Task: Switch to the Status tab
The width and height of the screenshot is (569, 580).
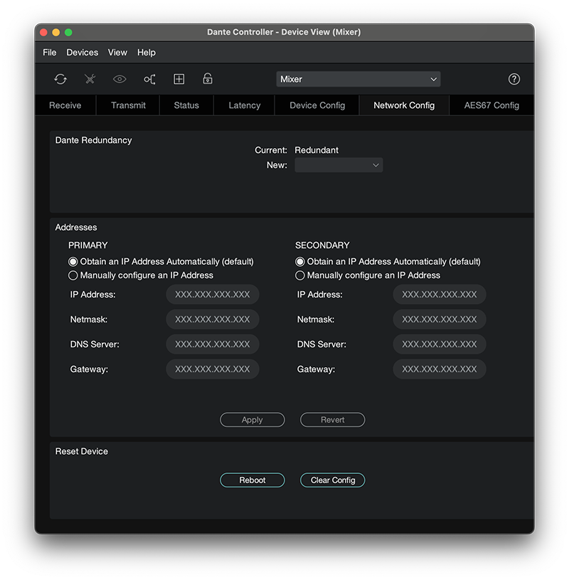Action: pyautogui.click(x=186, y=105)
